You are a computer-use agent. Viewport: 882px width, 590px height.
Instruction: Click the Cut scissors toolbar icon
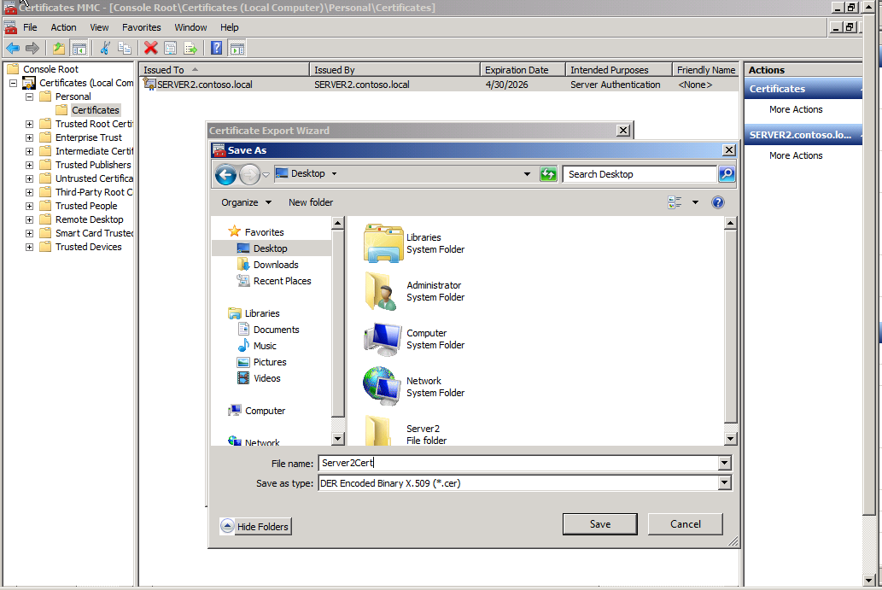[x=105, y=49]
